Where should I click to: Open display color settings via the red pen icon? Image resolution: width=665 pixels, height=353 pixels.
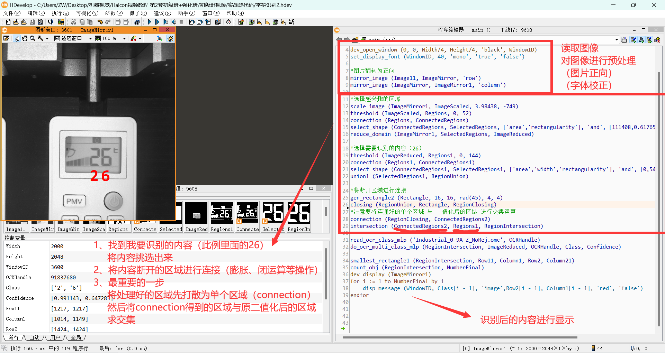133,38
